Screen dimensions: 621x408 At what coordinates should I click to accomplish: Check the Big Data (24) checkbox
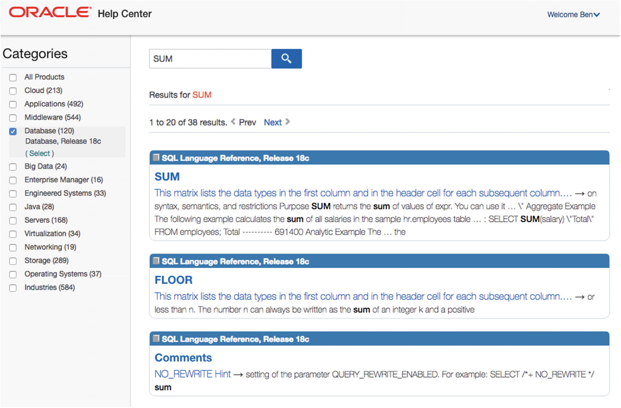pyautogui.click(x=13, y=167)
